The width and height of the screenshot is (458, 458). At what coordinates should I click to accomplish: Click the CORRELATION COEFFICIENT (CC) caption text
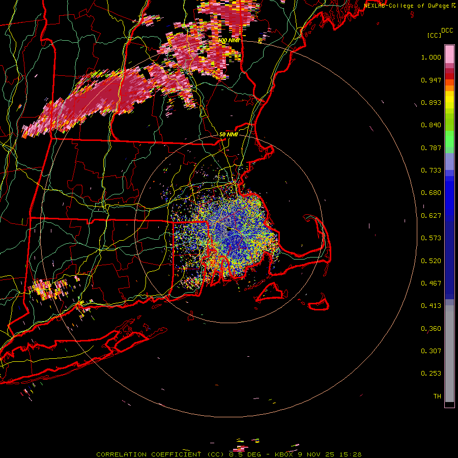coord(161,454)
